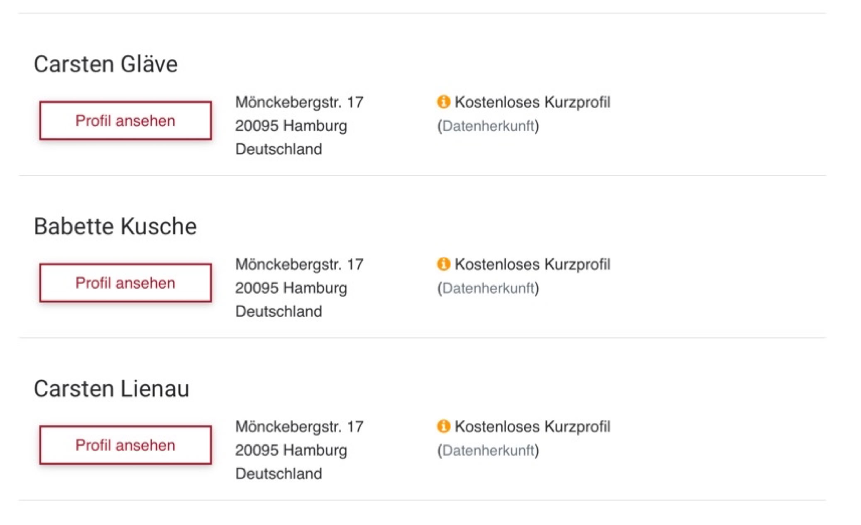Click Mönckebergstr. 17 in Carsten Gläve's address

point(299,102)
